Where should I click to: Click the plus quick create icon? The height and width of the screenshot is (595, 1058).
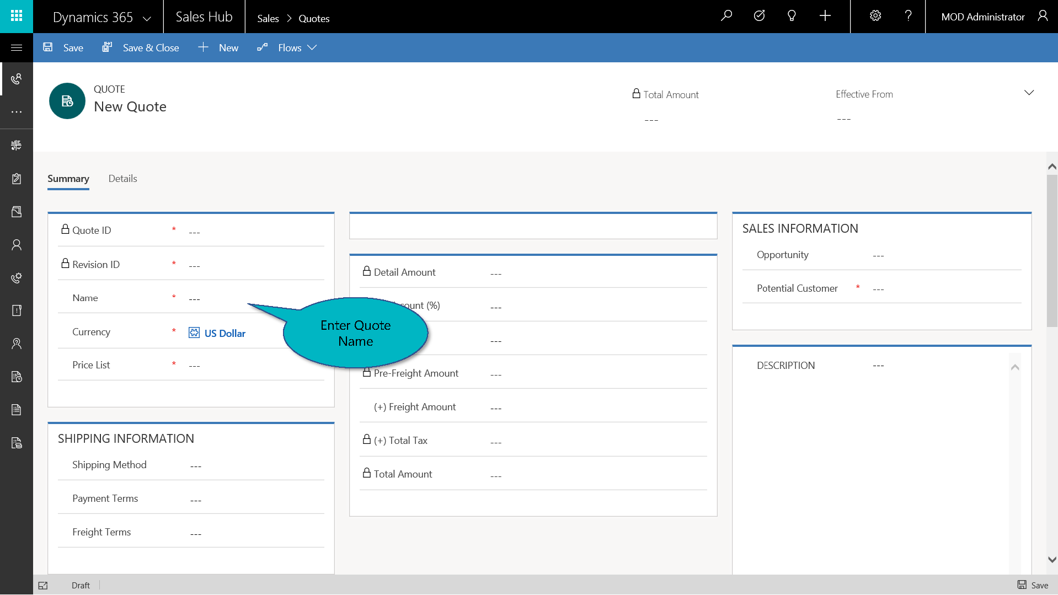tap(825, 16)
